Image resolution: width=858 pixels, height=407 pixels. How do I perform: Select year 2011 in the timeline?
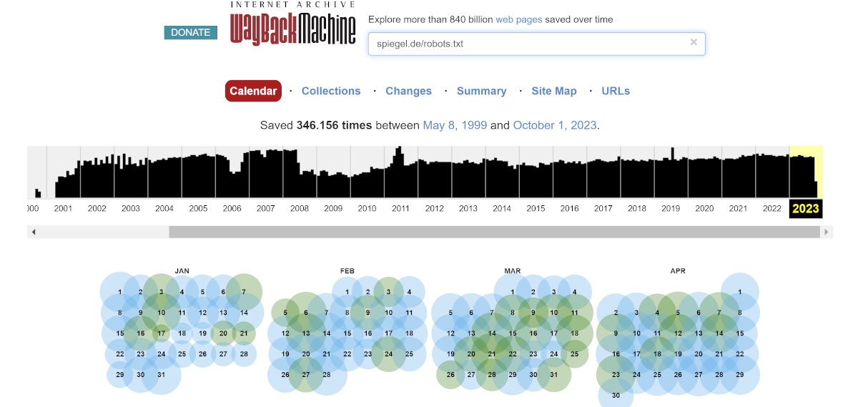click(400, 208)
